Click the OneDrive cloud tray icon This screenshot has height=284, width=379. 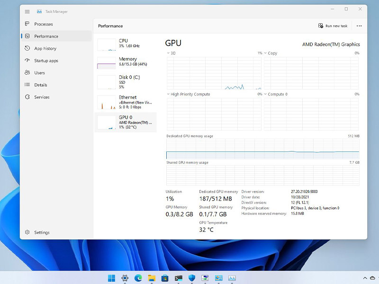tap(373, 278)
